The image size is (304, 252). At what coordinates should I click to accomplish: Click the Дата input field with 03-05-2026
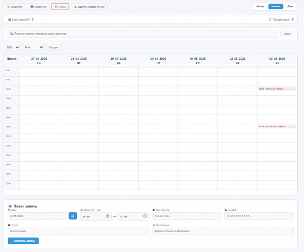(x=38, y=216)
